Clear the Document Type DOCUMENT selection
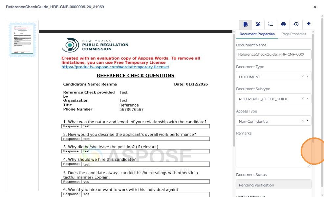324x197 pixels. [303, 76]
